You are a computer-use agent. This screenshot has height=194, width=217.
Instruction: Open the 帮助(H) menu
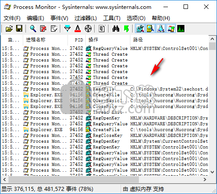(161, 18)
